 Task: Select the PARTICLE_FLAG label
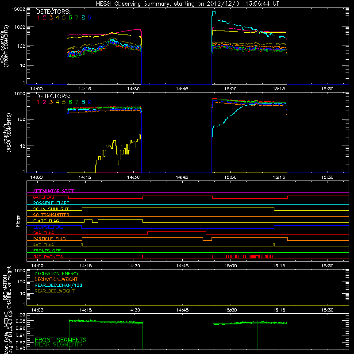[x=50, y=239]
